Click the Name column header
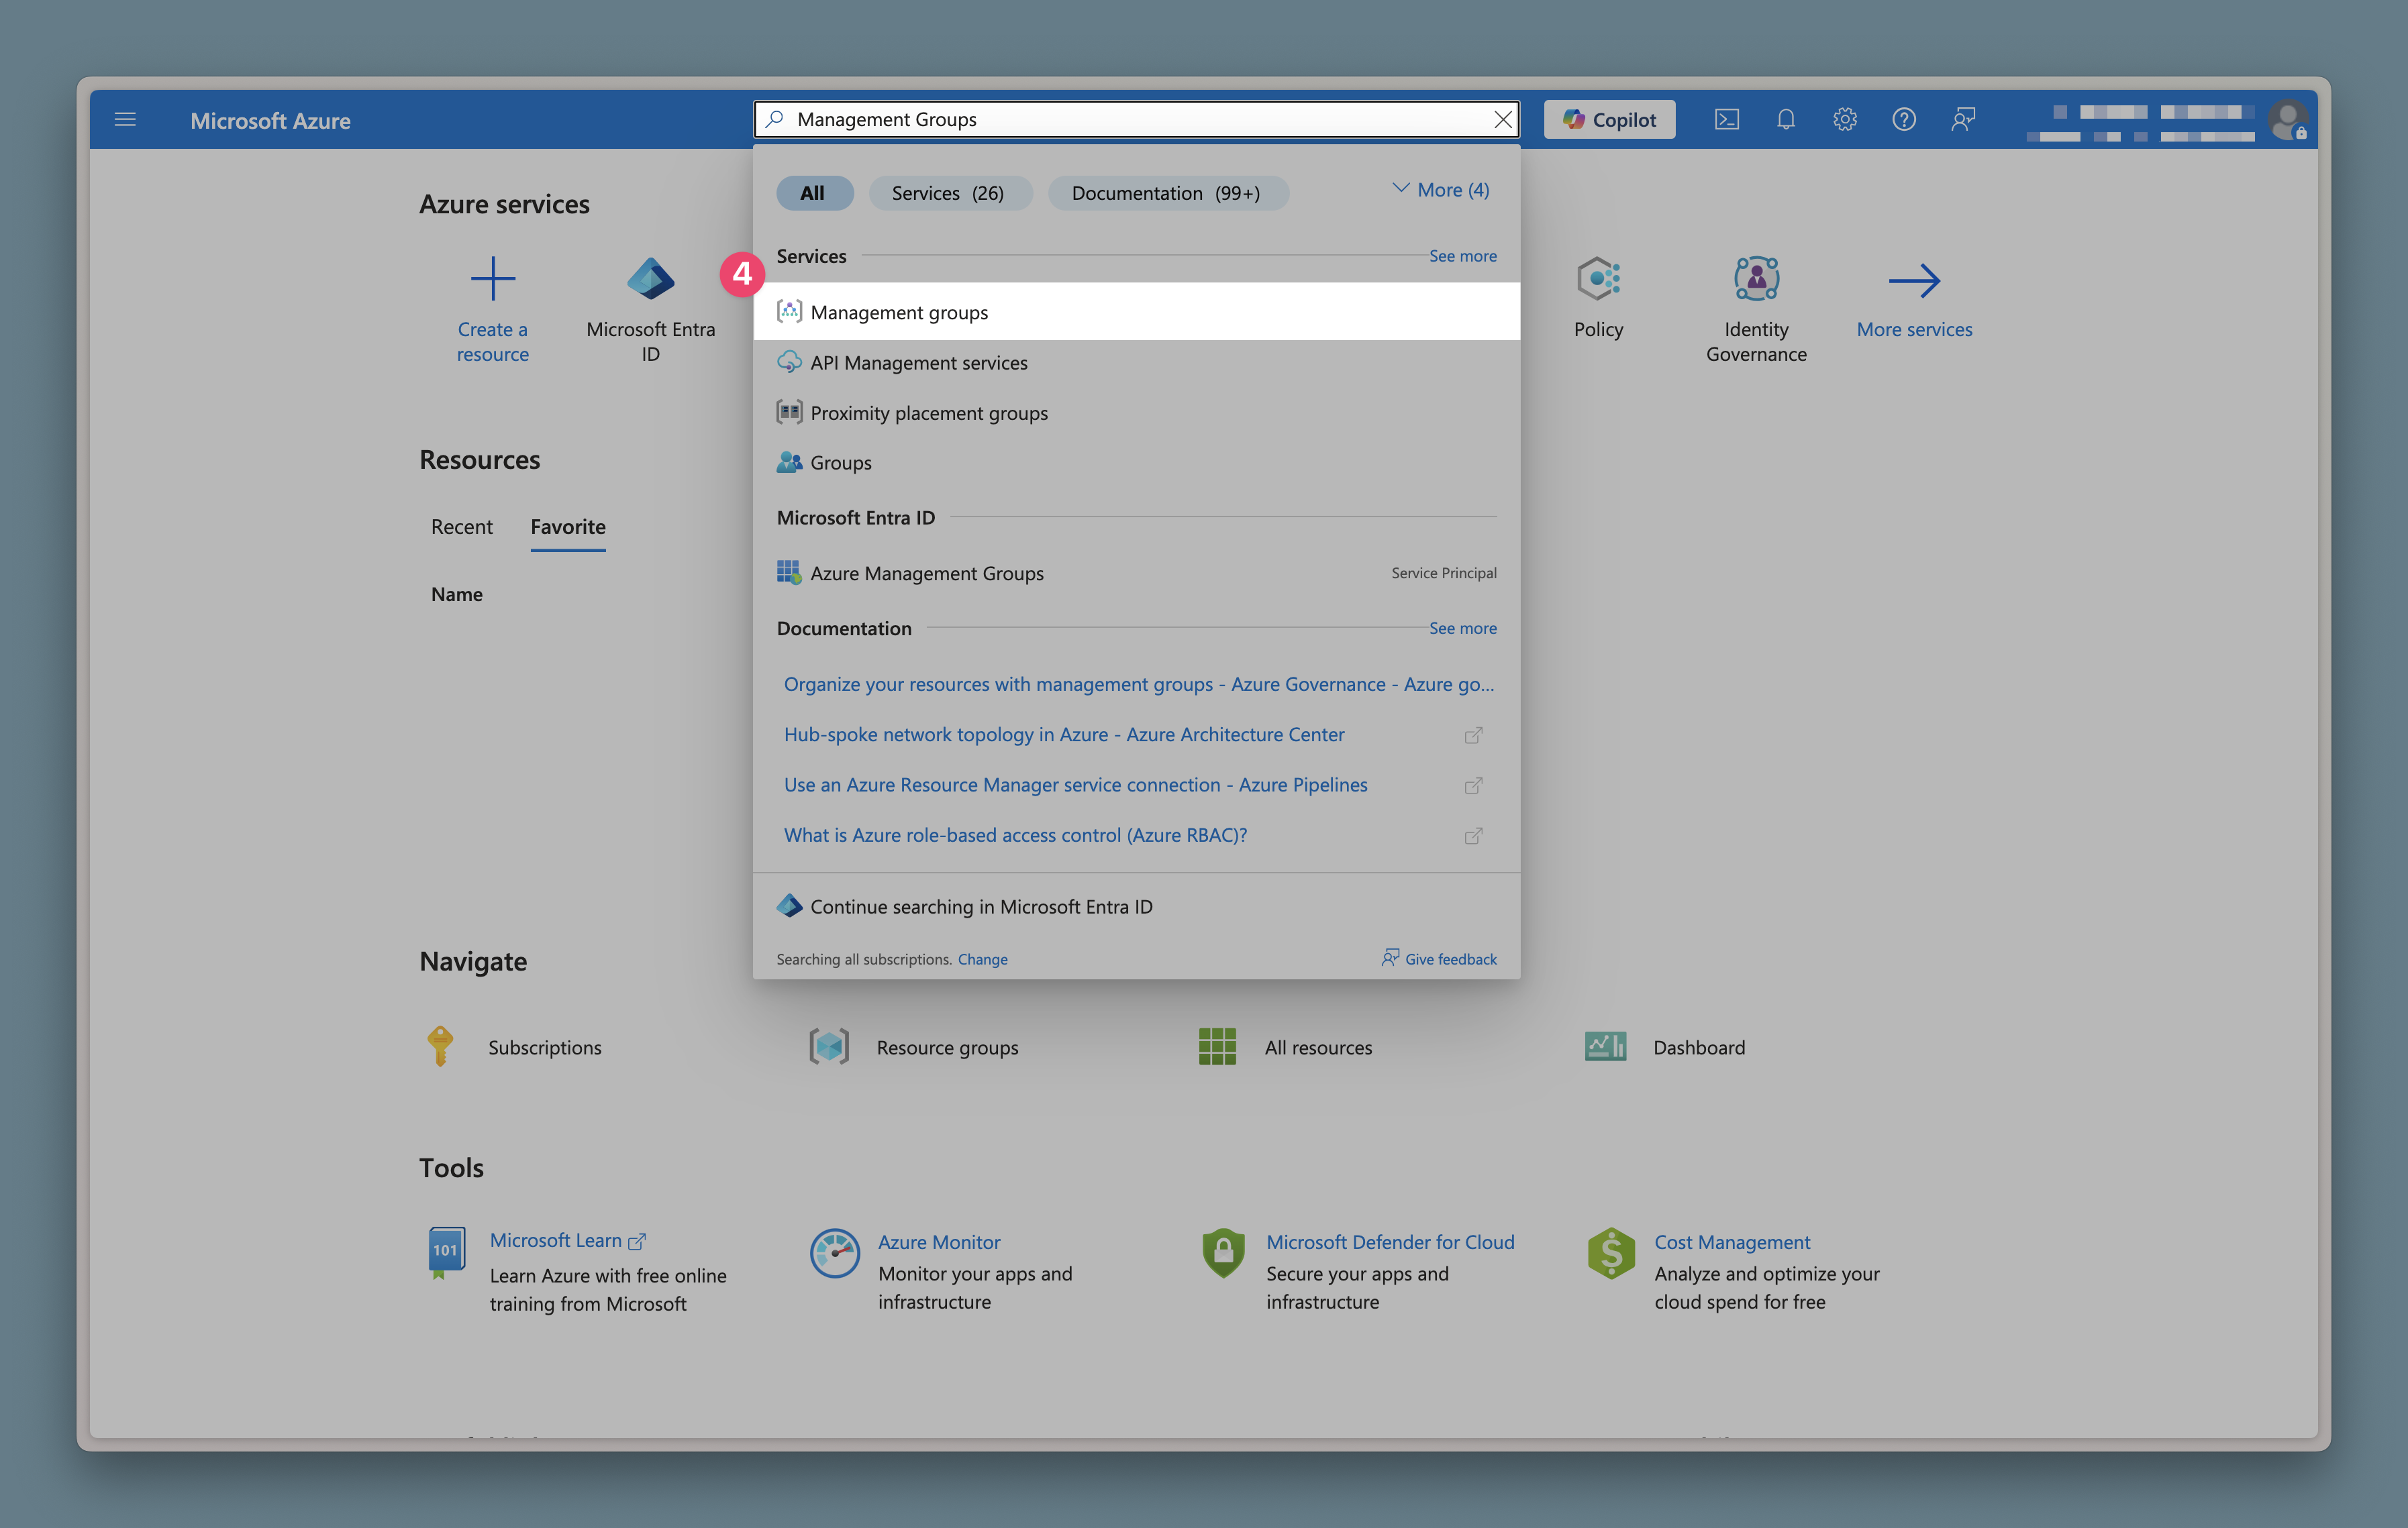 (457, 594)
